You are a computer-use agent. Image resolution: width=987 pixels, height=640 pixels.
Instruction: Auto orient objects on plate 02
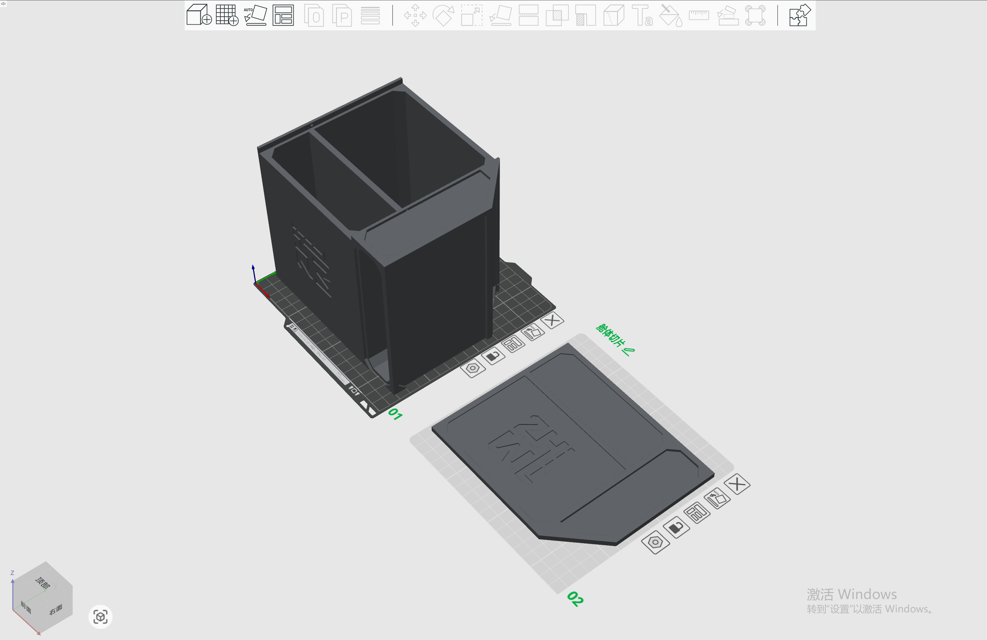click(x=717, y=498)
